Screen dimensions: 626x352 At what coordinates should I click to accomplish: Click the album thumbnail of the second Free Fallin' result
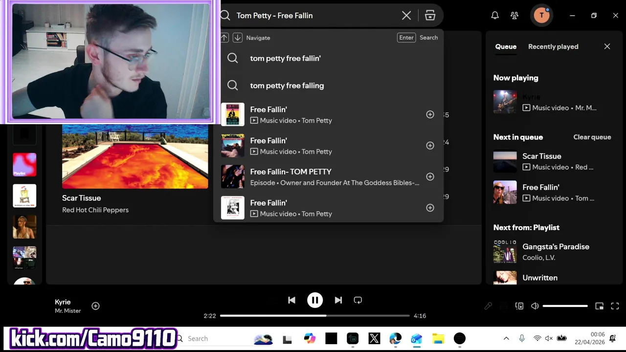pyautogui.click(x=233, y=146)
